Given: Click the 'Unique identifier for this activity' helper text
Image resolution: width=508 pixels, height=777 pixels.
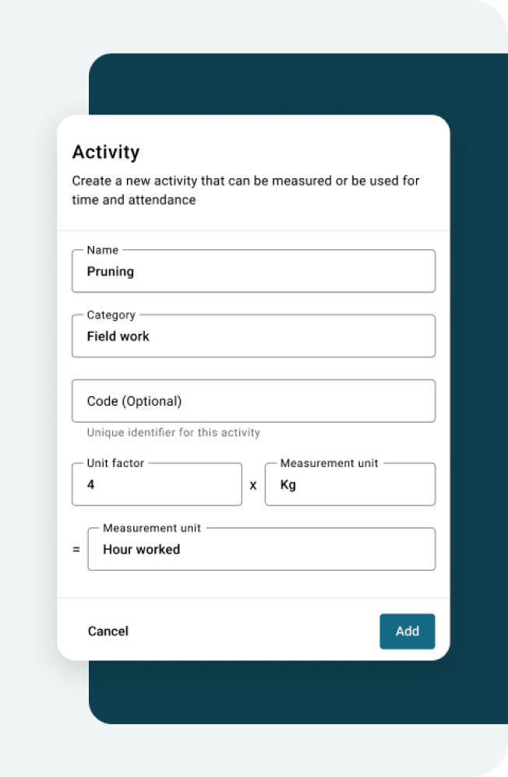Looking at the screenshot, I should 173,432.
